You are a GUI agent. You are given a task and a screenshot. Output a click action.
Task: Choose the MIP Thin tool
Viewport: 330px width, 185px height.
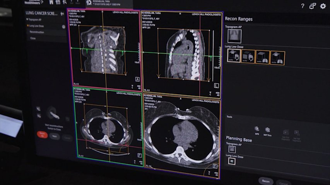[267, 132]
